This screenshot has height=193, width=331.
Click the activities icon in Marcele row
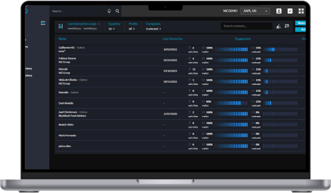[x=190, y=69]
